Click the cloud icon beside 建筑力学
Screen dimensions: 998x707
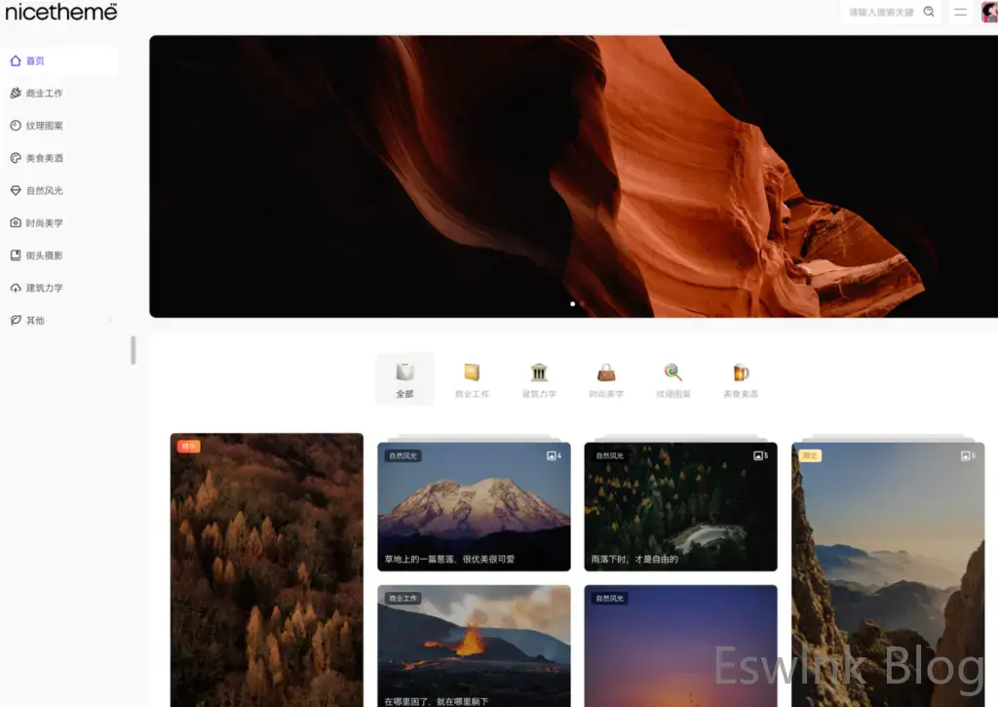pyautogui.click(x=16, y=288)
